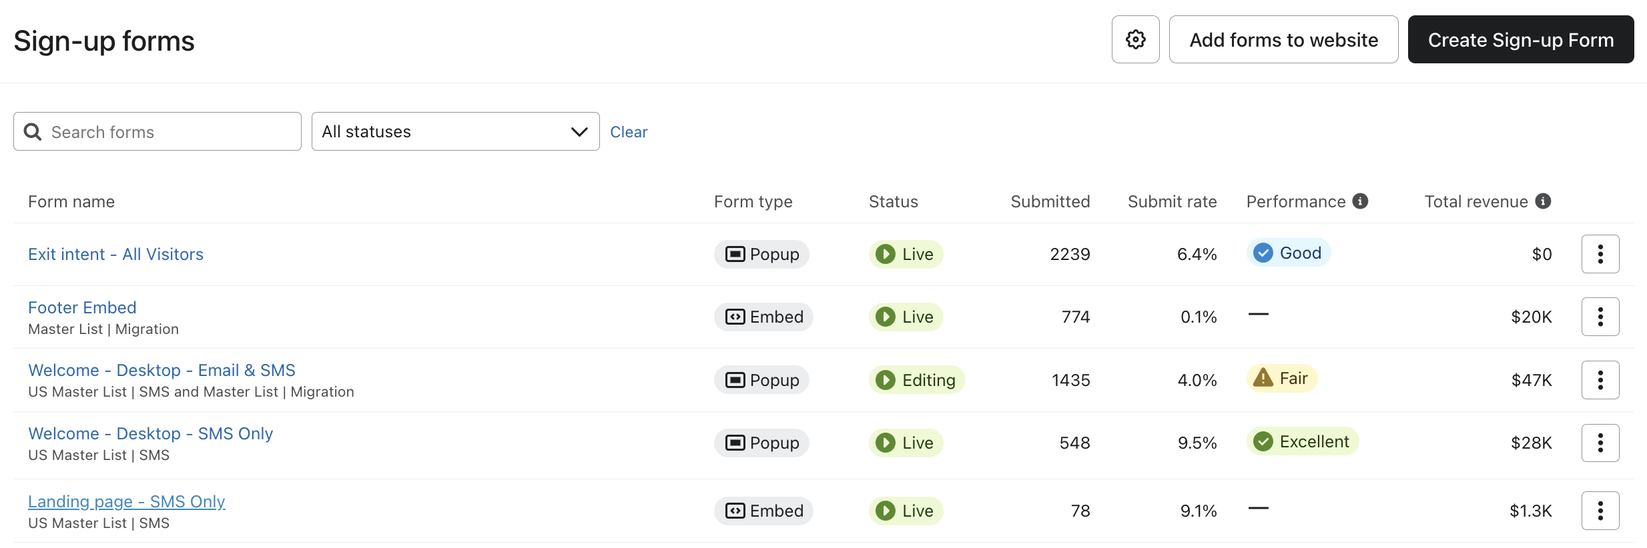Clear the applied filters
Viewport: 1647px width, 548px height.
[x=628, y=132]
